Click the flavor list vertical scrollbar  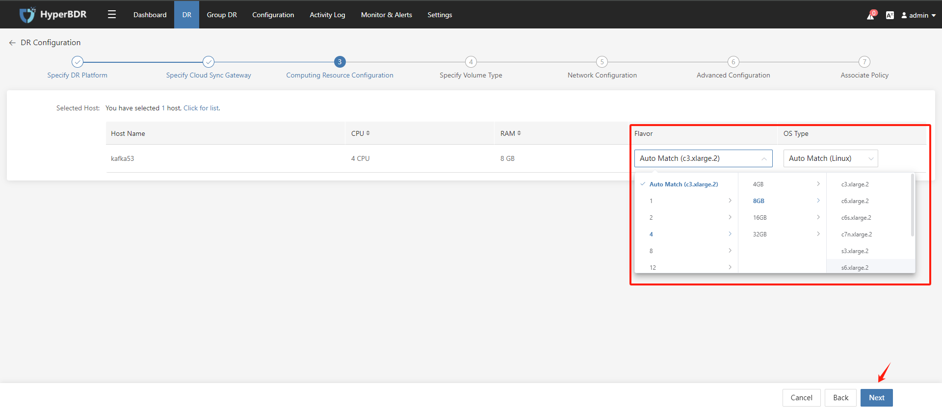pyautogui.click(x=913, y=205)
